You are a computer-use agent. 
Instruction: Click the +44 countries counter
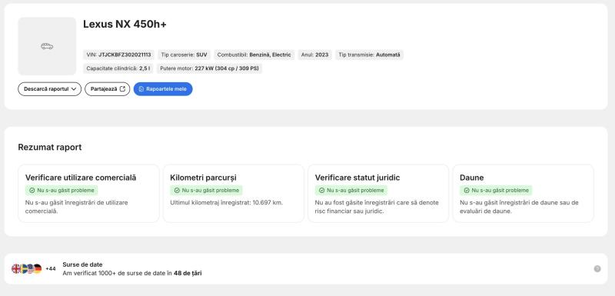click(51, 268)
